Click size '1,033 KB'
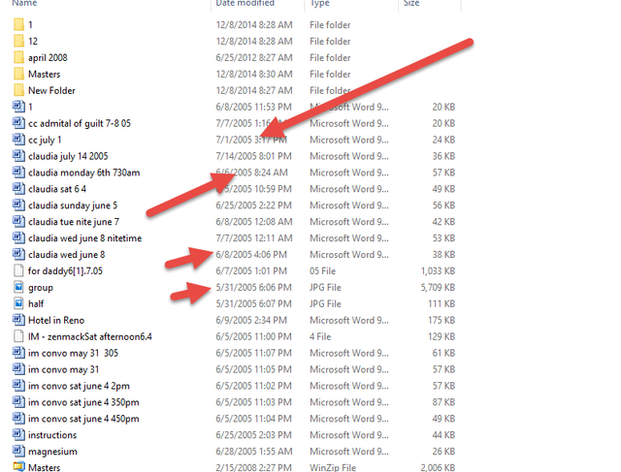 click(438, 271)
